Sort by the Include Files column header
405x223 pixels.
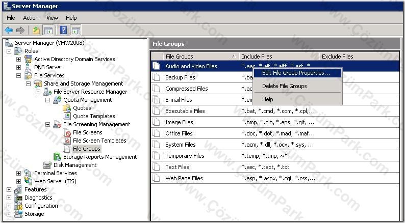(x=279, y=57)
